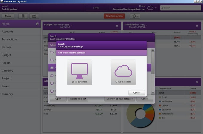Select the Savings account row
Image resolution: width=203 pixels, height=134 pixels.
[81, 110]
